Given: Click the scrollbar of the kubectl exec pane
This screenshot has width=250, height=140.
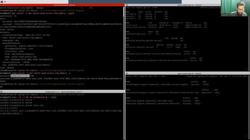Looking at the screenshot, I should [124, 117].
